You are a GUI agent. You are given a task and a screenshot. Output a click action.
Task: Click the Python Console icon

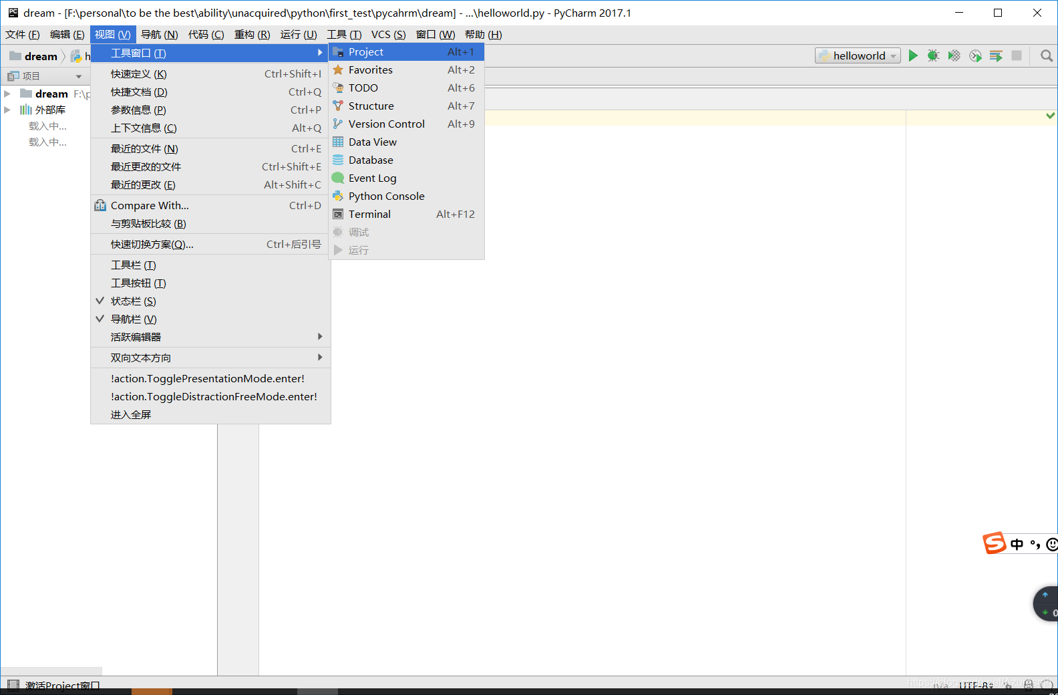(x=338, y=196)
